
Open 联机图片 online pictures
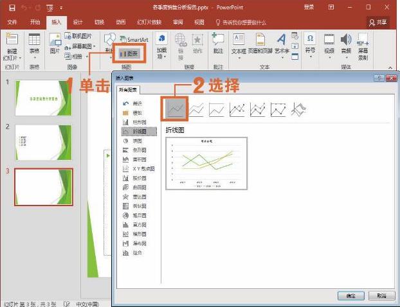pyautogui.click(x=78, y=36)
